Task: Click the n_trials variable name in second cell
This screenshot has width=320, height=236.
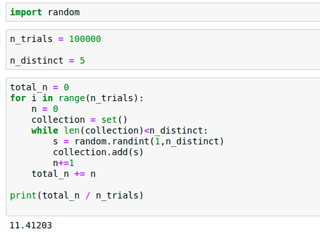Action: tap(31, 39)
